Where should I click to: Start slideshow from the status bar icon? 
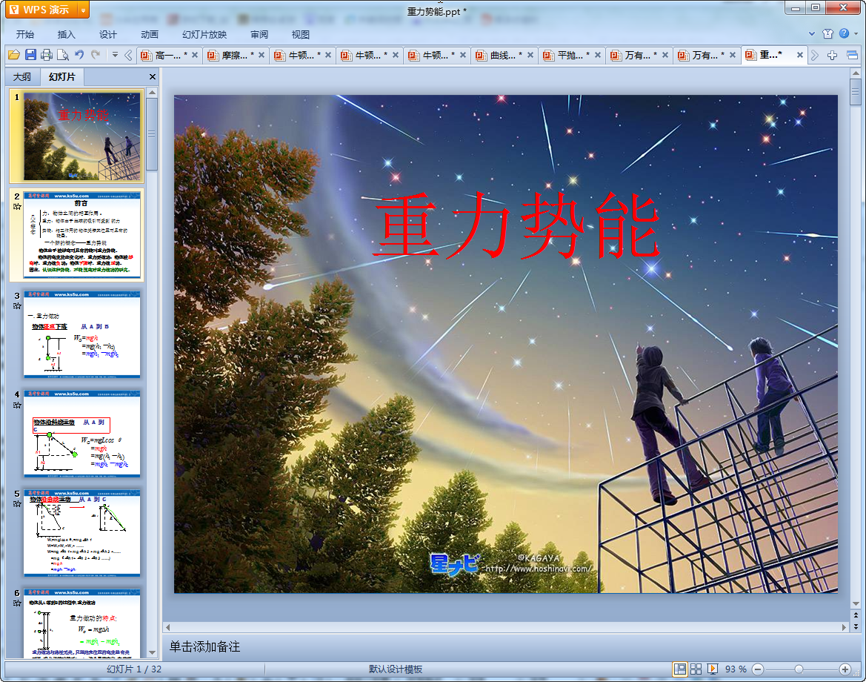(x=713, y=669)
